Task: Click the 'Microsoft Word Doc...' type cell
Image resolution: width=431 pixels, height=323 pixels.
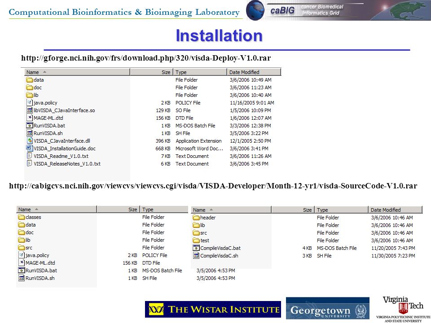Action: (199, 148)
